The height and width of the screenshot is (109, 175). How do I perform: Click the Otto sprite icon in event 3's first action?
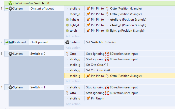(67, 54)
